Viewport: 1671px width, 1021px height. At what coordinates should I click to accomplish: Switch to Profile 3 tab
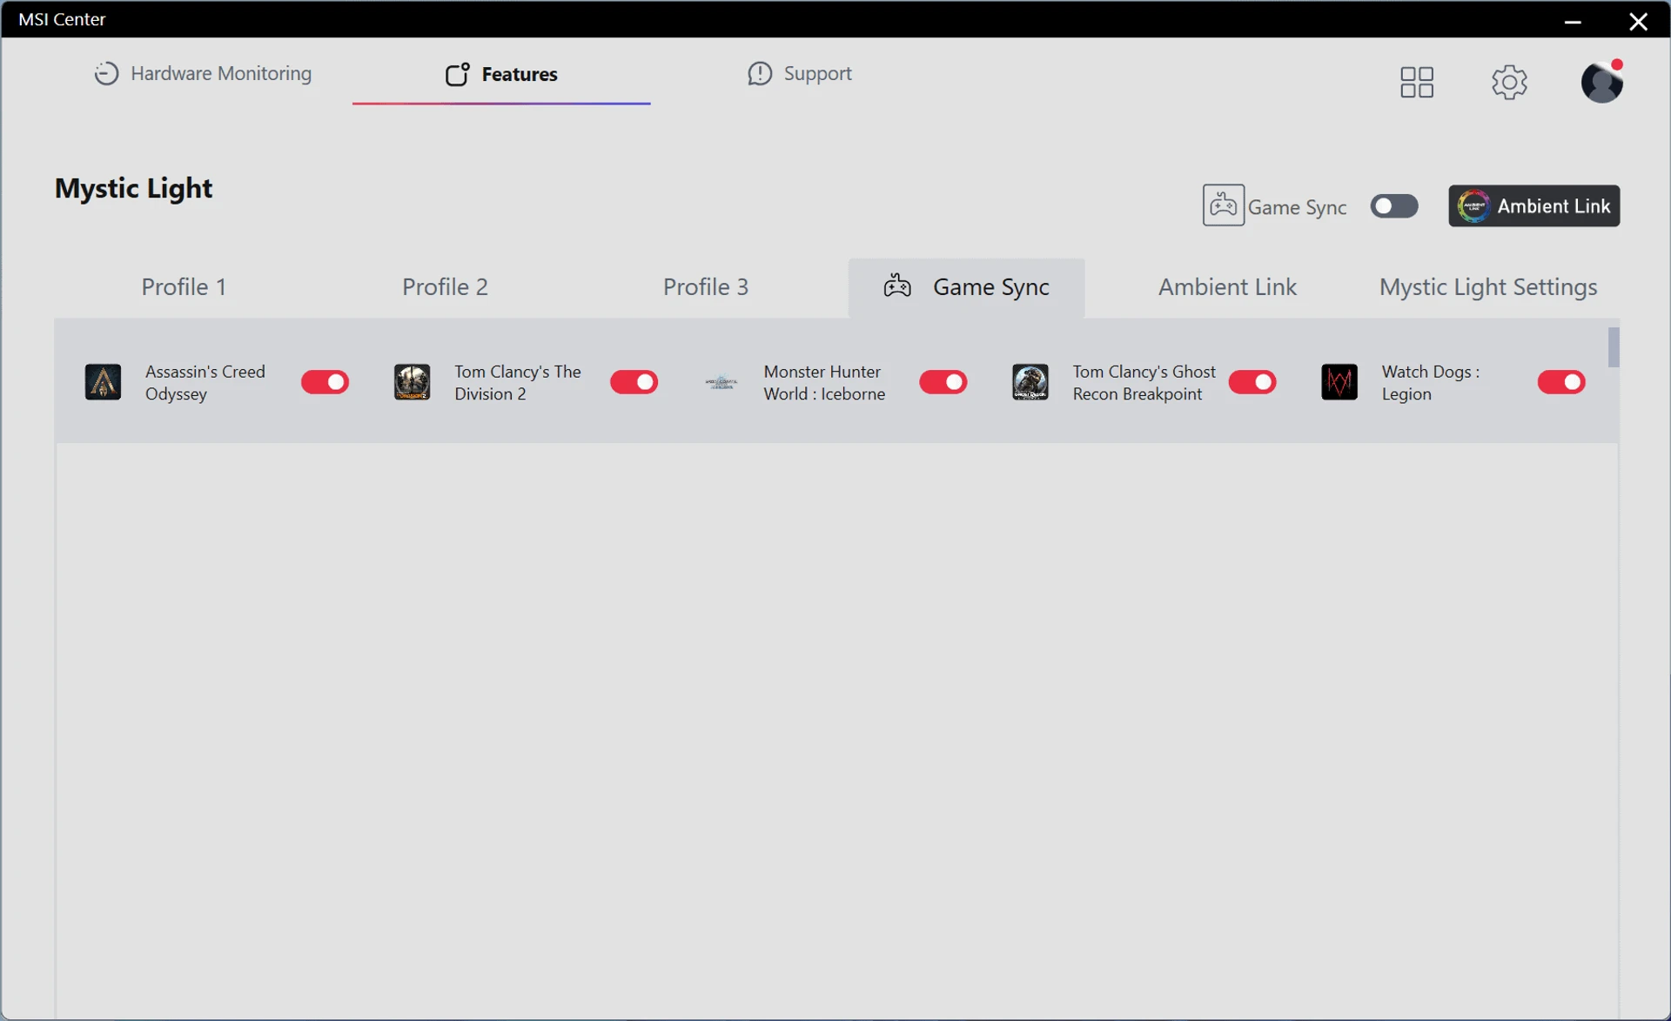[706, 286]
